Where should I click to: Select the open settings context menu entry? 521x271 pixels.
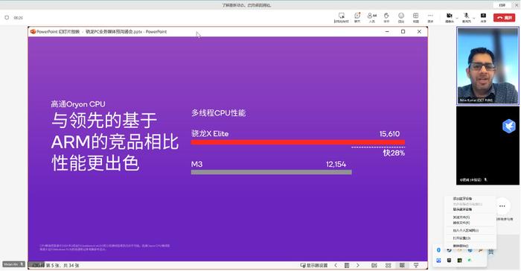[462, 238]
